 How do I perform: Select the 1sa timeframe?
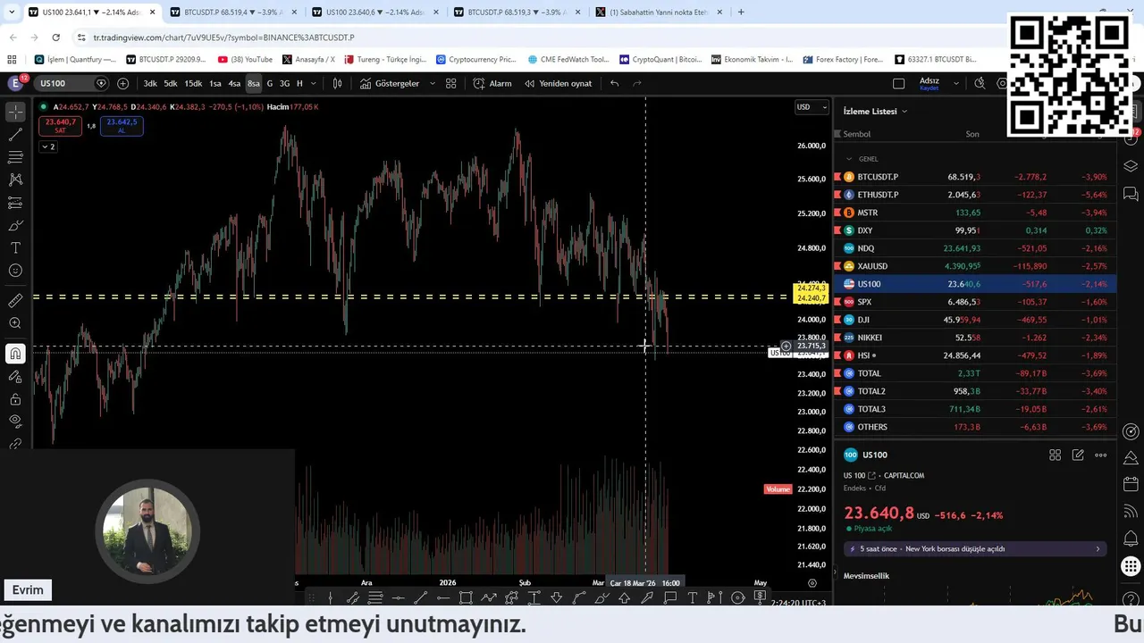tap(215, 83)
